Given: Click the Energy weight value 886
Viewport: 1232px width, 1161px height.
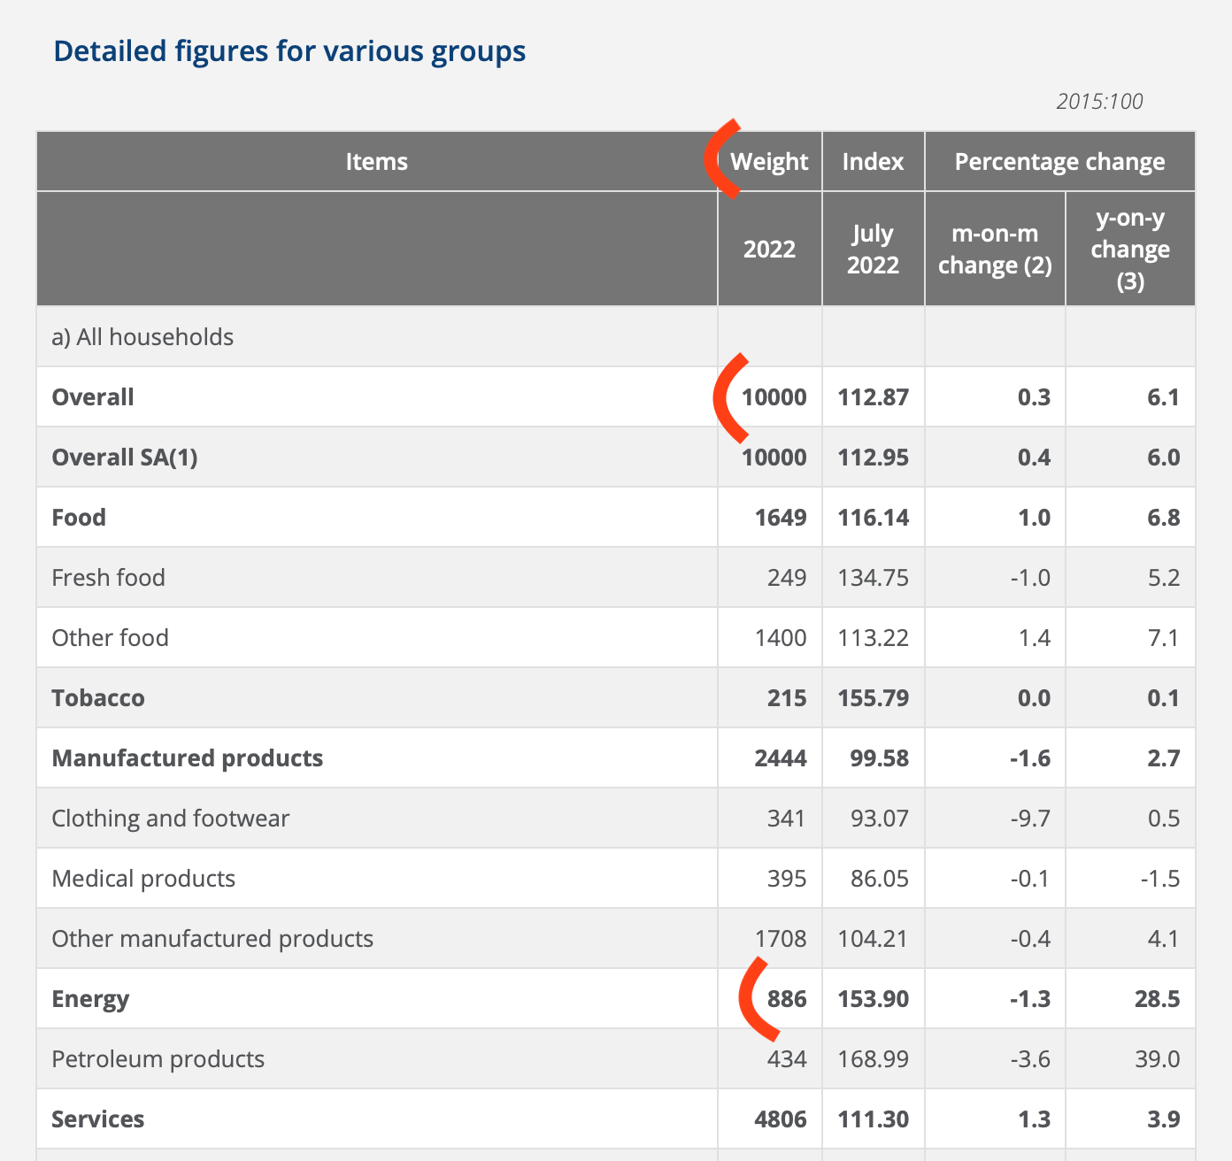Looking at the screenshot, I should click(787, 999).
